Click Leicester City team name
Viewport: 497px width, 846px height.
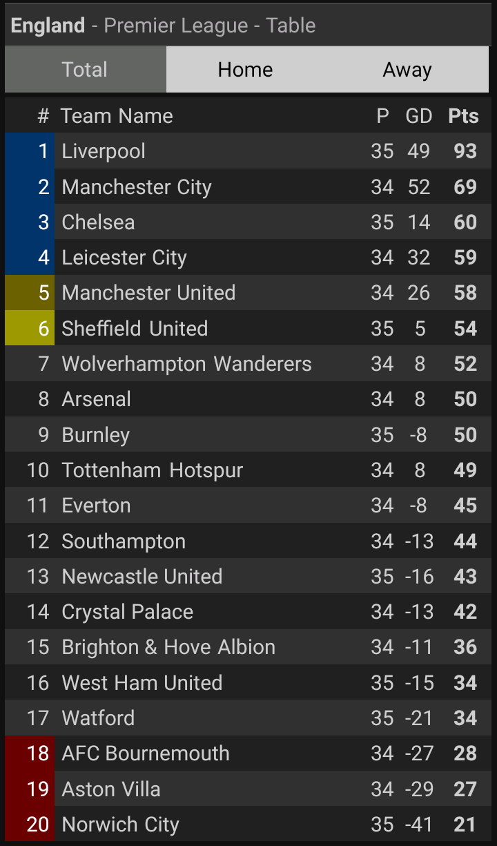point(124,258)
